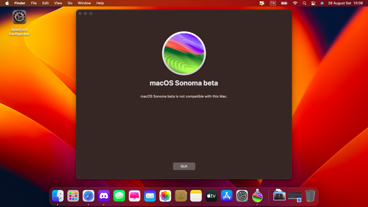Screen dimensions: 368x207
Task: Open the App Store from Dock
Action: tap(227, 196)
